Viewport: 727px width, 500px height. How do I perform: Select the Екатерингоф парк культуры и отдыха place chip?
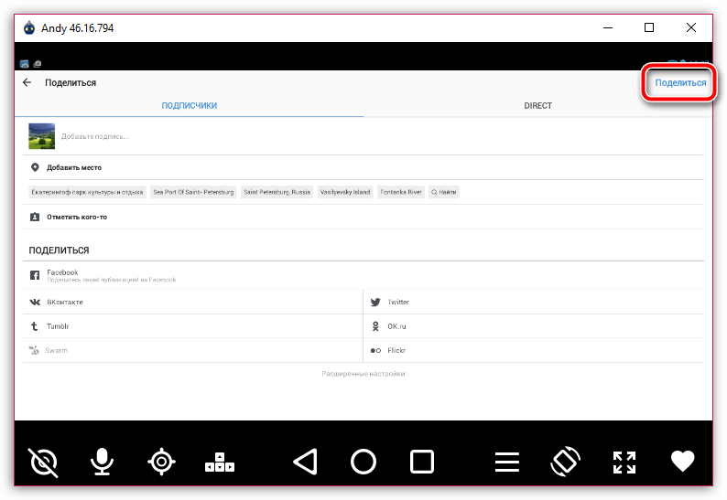pos(87,192)
